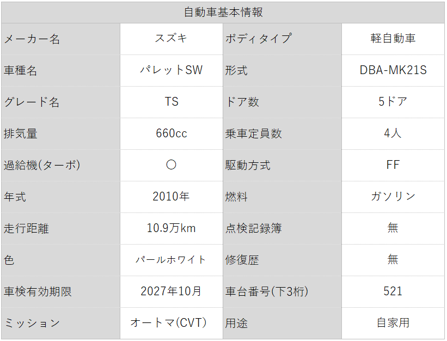This screenshot has width=447, height=341.
Task: Click the circle mark in the turbo row
Action: 171,165
